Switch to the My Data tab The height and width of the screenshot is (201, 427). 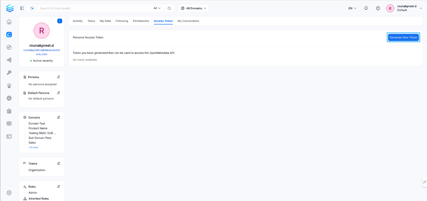click(105, 21)
